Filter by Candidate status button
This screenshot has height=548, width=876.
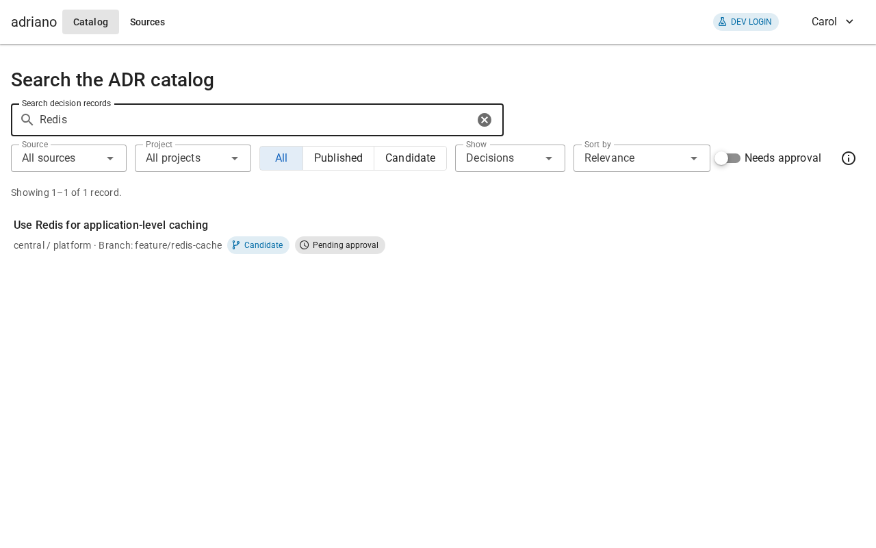(410, 158)
